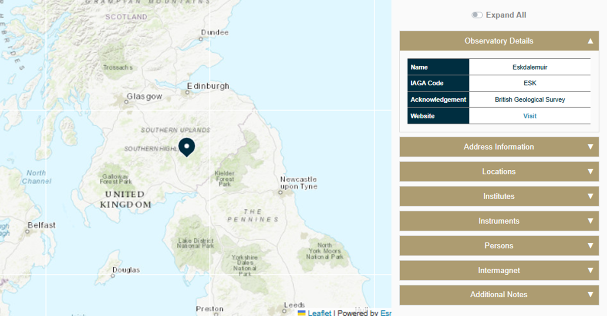Click Leeds label on the map

pos(294,305)
